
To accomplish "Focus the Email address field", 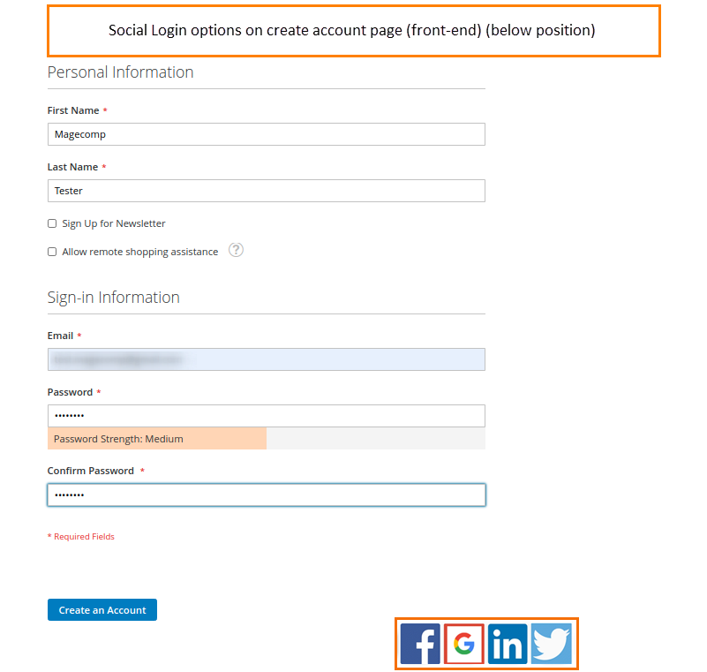I will (x=265, y=359).
